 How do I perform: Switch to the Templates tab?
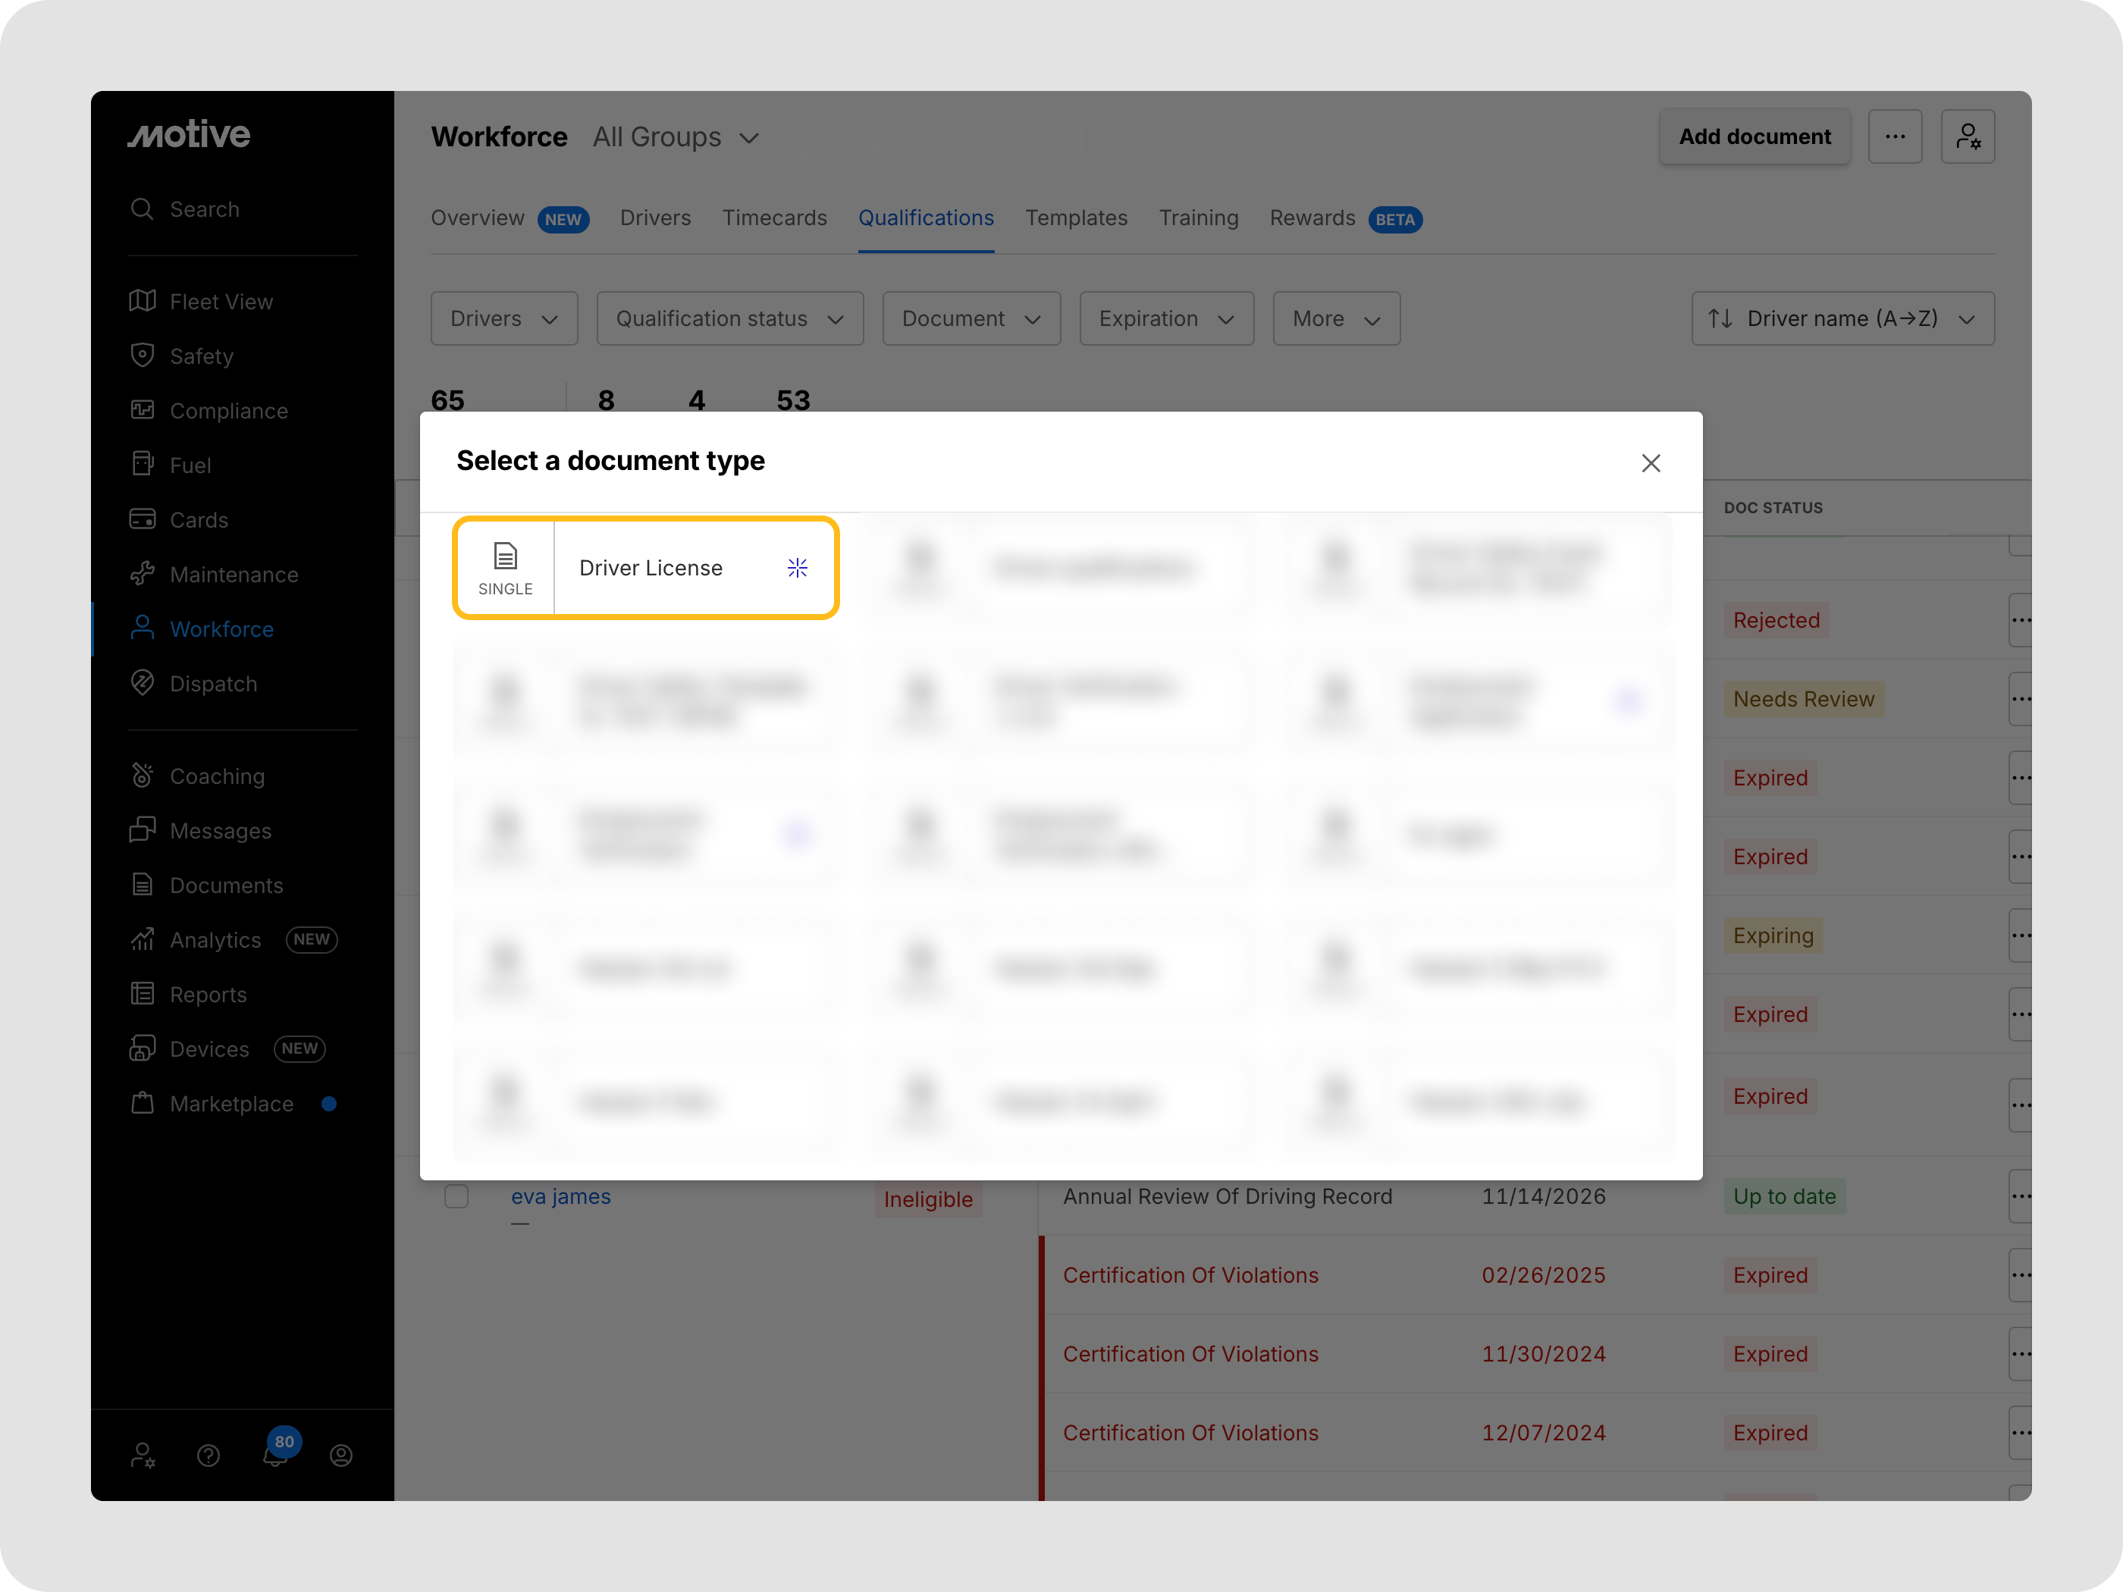[1075, 218]
